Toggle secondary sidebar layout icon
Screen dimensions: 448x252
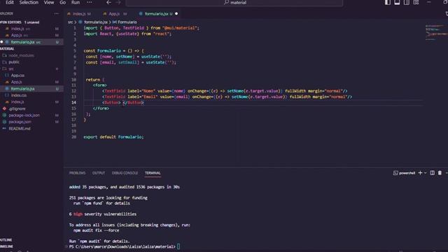[x=406, y=3]
